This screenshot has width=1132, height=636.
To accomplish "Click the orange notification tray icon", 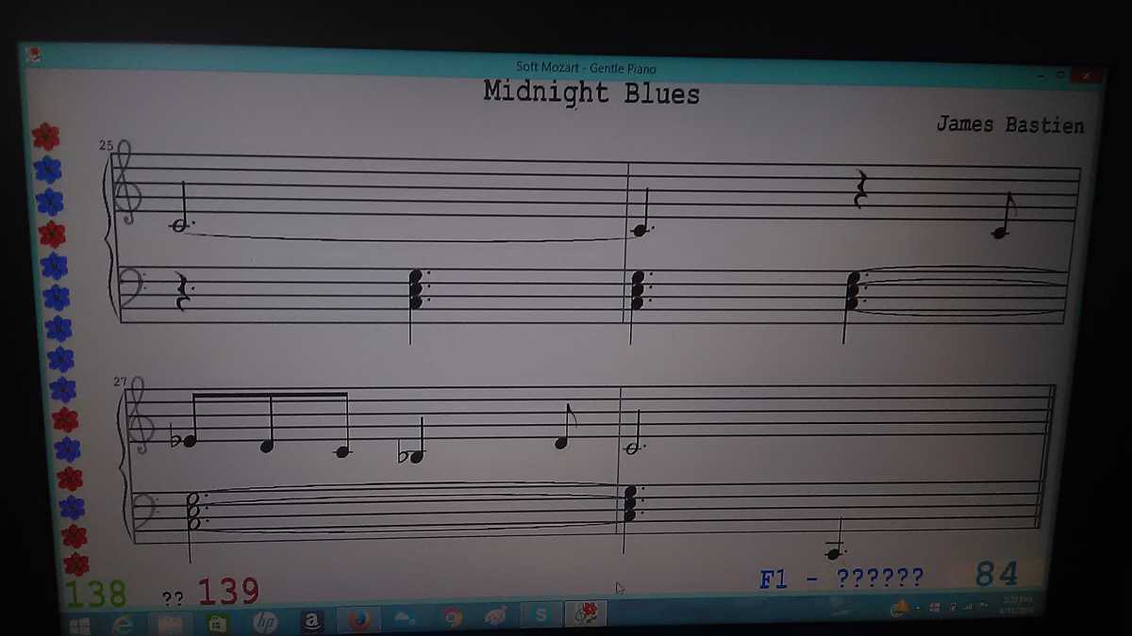I will tap(900, 607).
